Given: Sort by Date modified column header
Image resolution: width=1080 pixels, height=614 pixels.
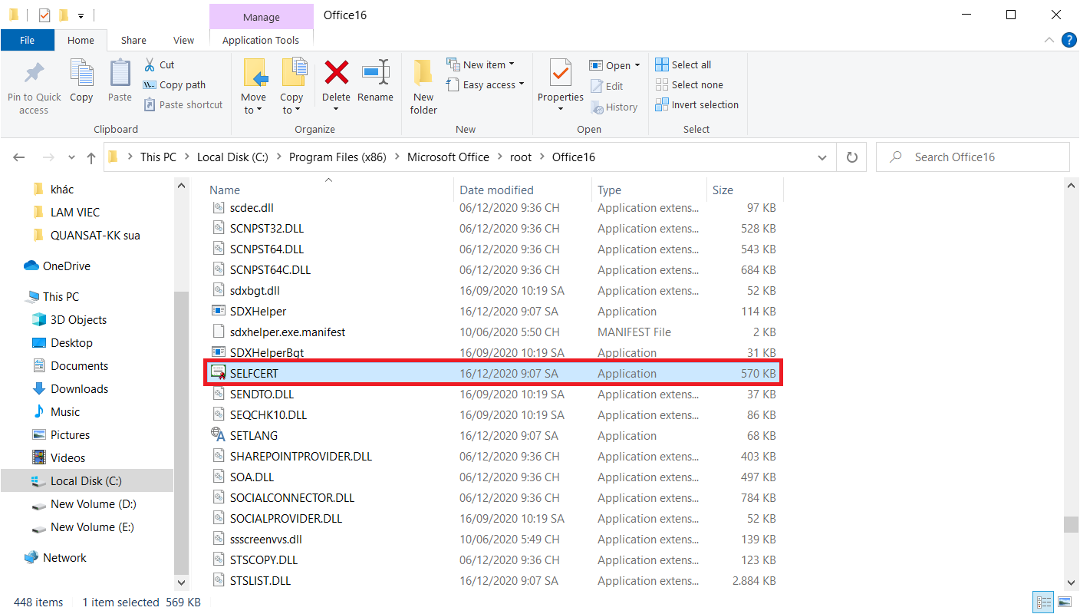Looking at the screenshot, I should click(496, 190).
